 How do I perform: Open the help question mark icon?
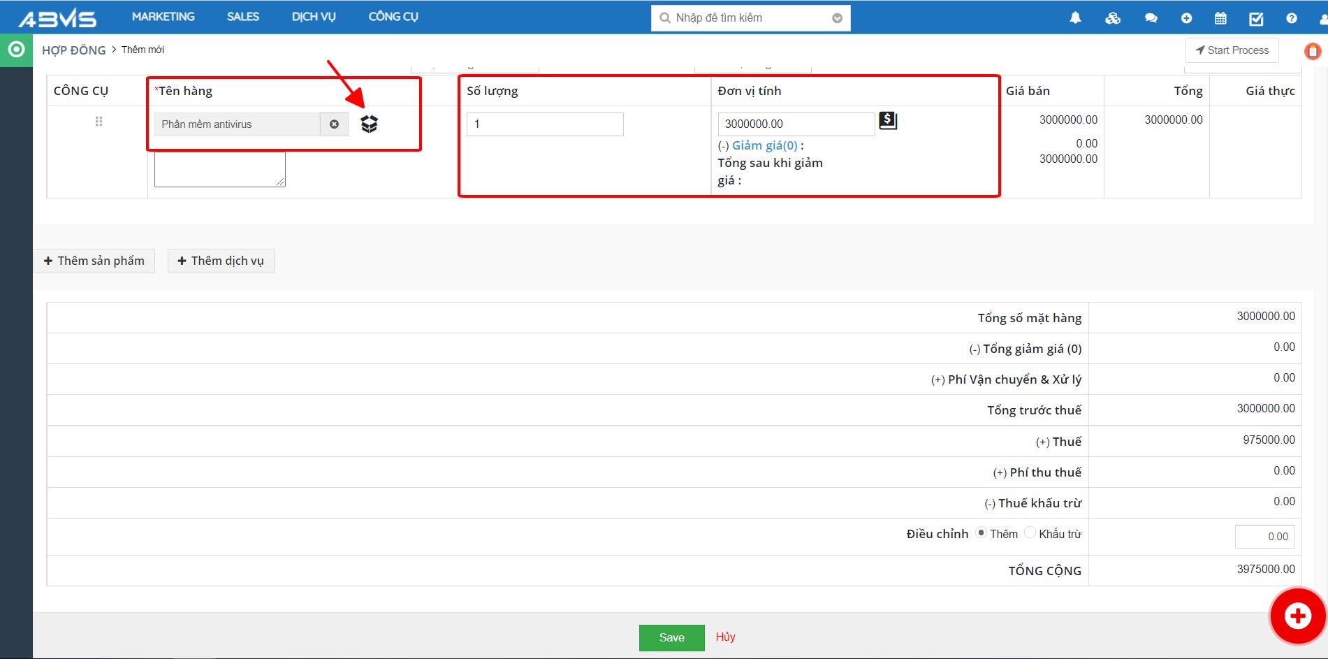[1291, 18]
